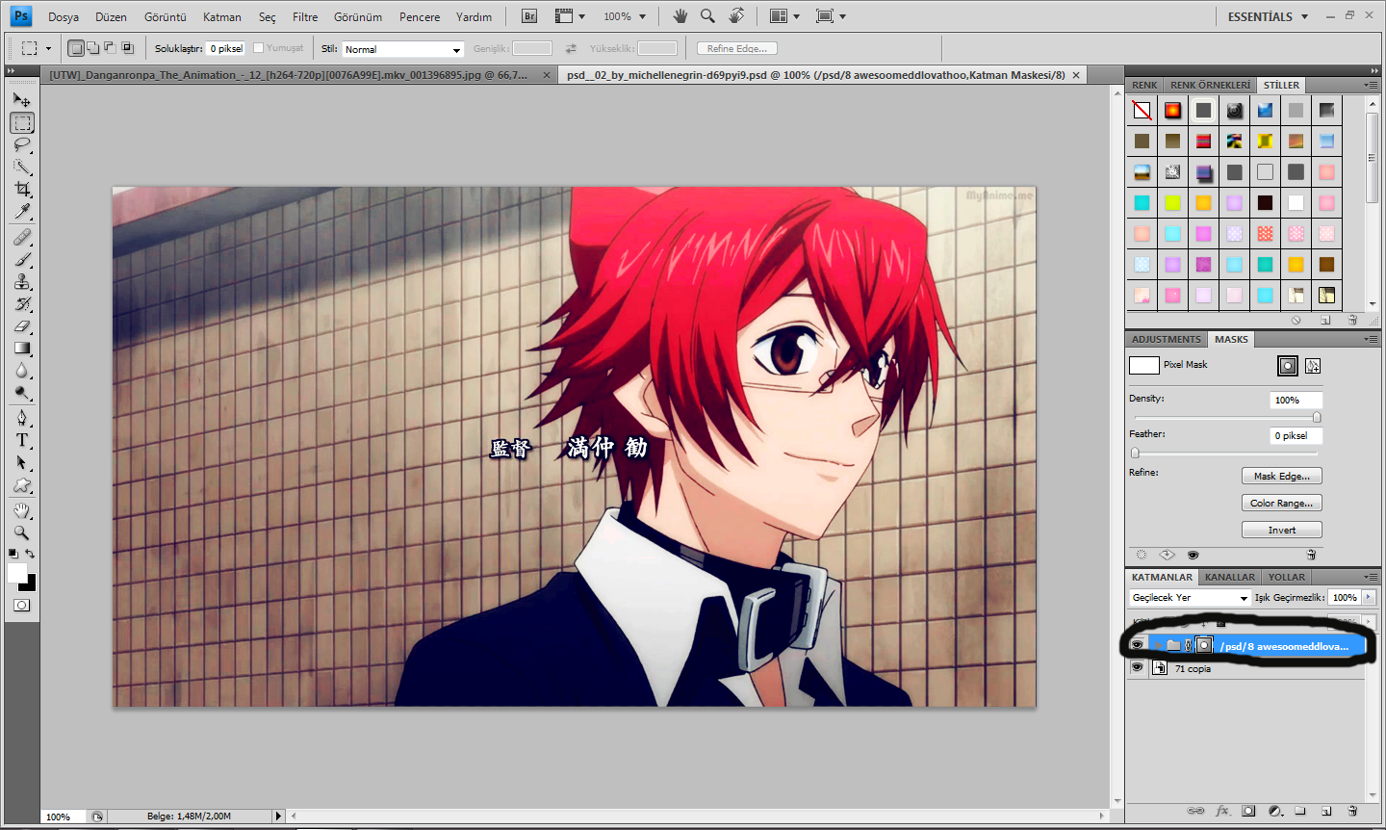1386x830 pixels.
Task: Choose Subtract from selection mode
Action: 110,48
